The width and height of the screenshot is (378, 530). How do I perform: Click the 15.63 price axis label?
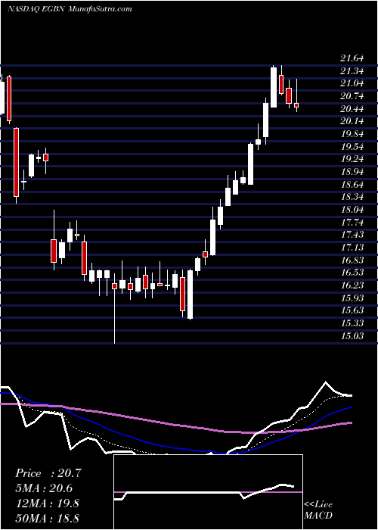coord(352,310)
